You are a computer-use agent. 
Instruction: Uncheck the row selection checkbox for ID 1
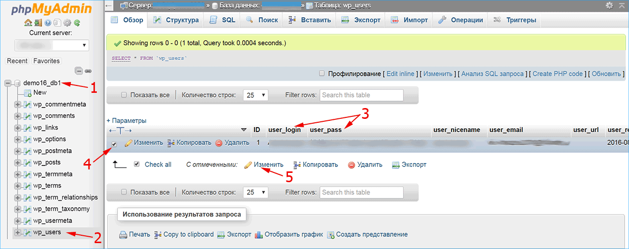click(114, 144)
